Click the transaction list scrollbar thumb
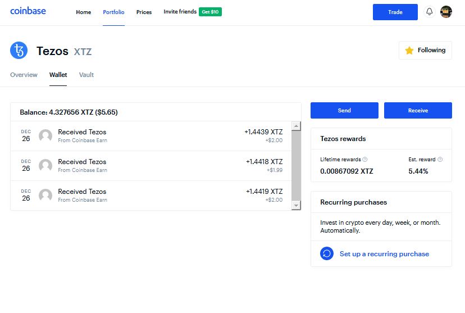The width and height of the screenshot is (465, 313). pos(296,166)
